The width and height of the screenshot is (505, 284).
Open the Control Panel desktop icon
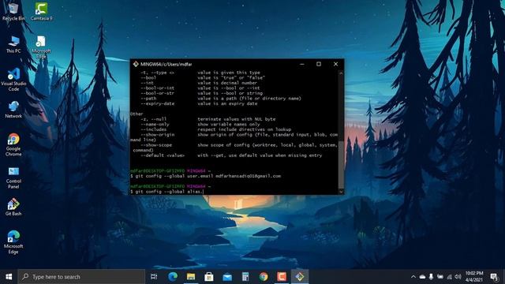[13, 177]
